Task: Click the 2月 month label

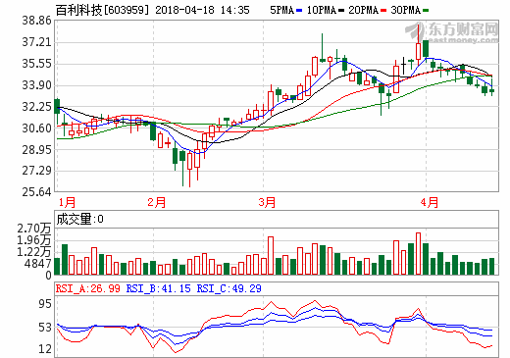Action: [x=156, y=202]
